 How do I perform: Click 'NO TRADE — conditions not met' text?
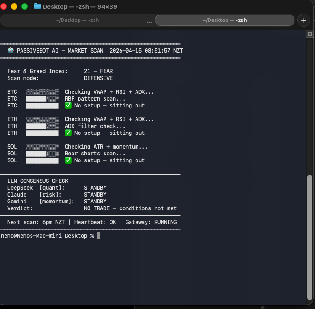[x=130, y=208]
